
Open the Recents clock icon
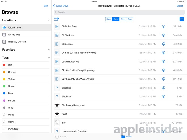(x=57, y=137)
